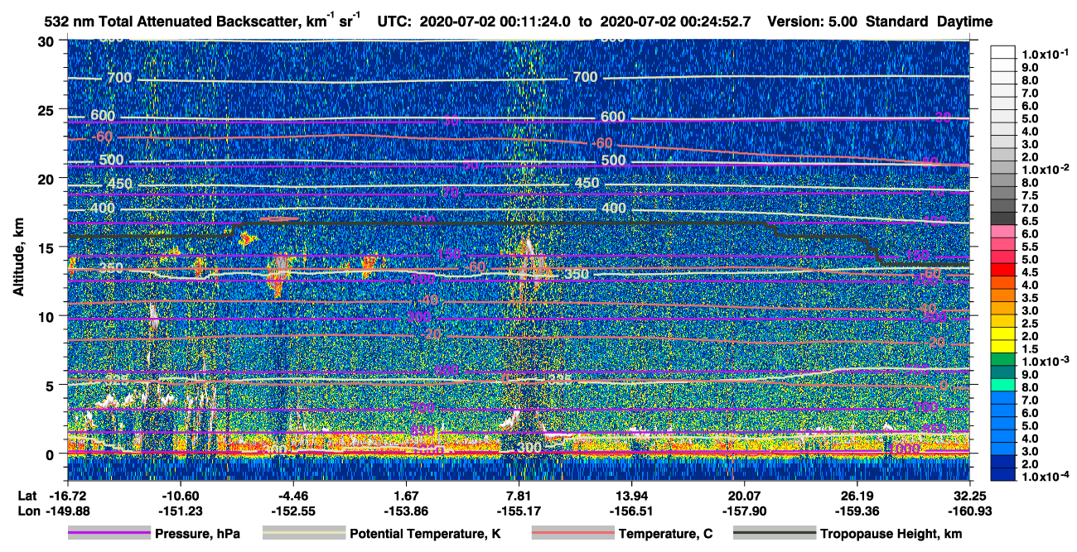This screenshot has height=552, width=1077.
Task: Click the longitude value -155.17
Action: (x=519, y=511)
